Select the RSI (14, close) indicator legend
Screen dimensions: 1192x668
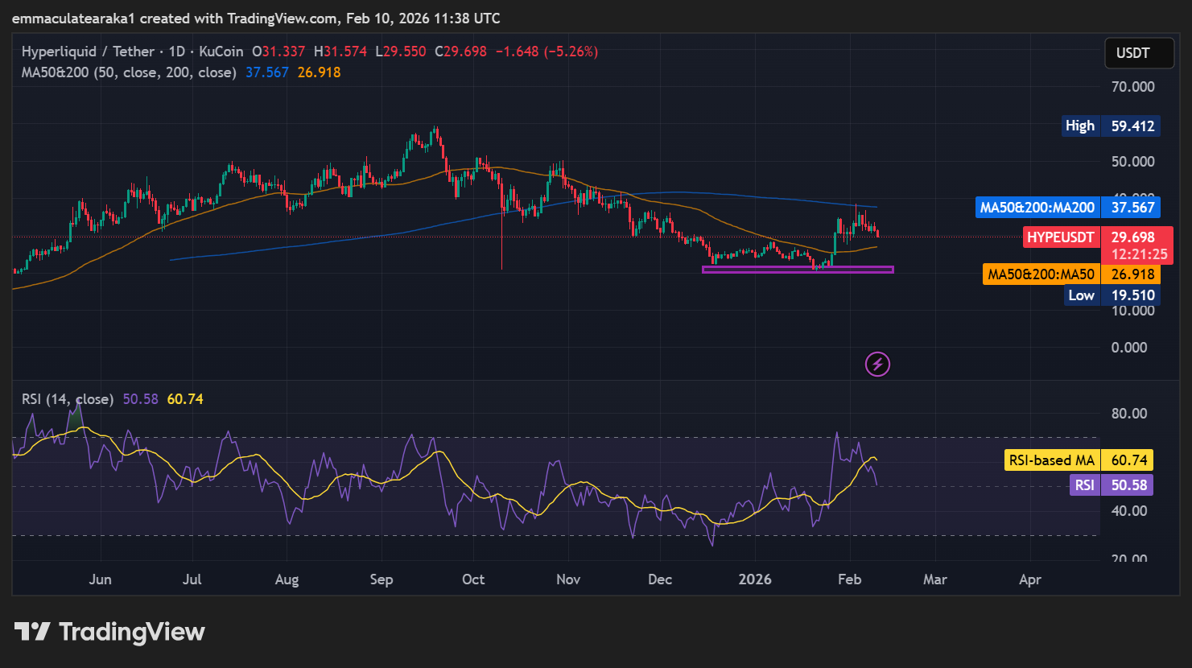point(68,399)
